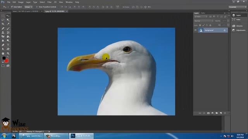Select the Path Selection tool
The image size is (248, 139).
click(3, 49)
